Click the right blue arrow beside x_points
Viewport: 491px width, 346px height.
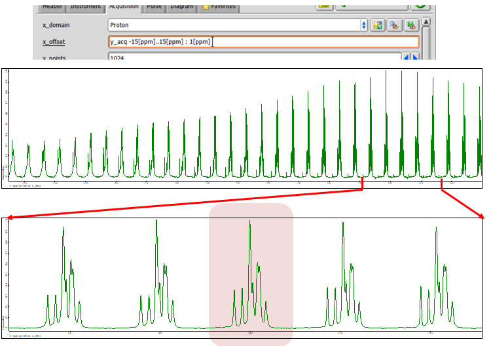(x=415, y=58)
